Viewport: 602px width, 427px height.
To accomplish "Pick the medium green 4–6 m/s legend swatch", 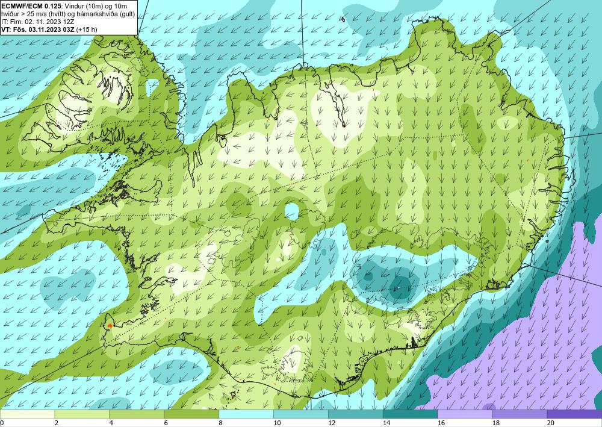I will 137,414.
